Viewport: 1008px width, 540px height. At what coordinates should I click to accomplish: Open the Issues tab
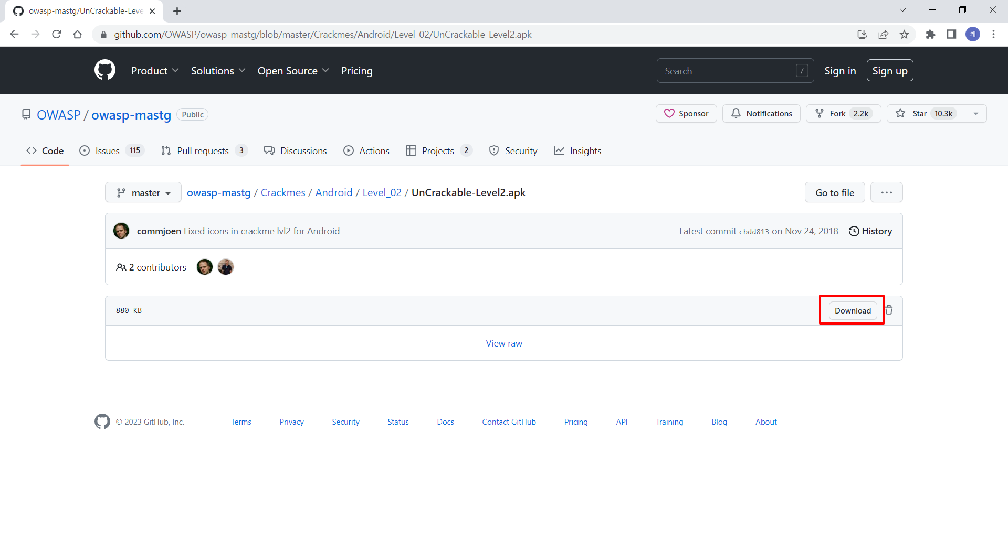112,151
